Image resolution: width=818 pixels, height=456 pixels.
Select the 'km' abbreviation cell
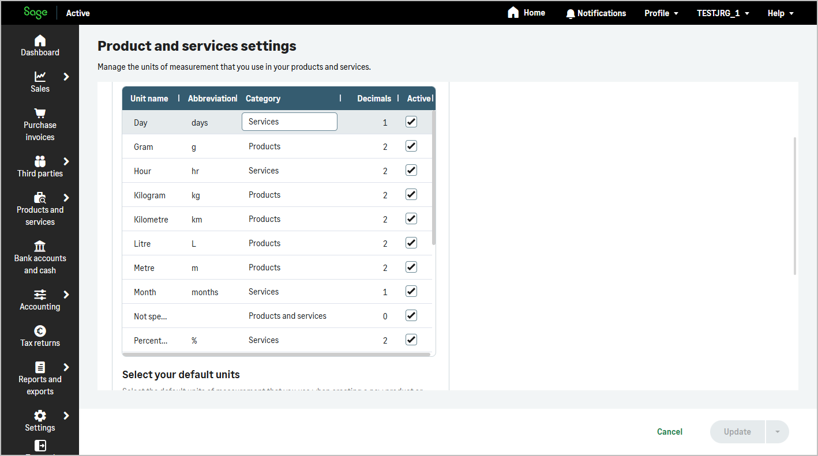(x=197, y=220)
